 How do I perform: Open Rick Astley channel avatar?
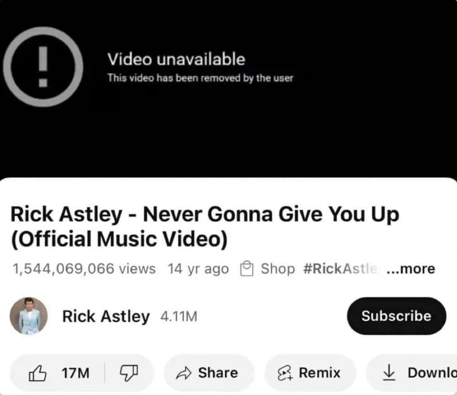tap(29, 316)
